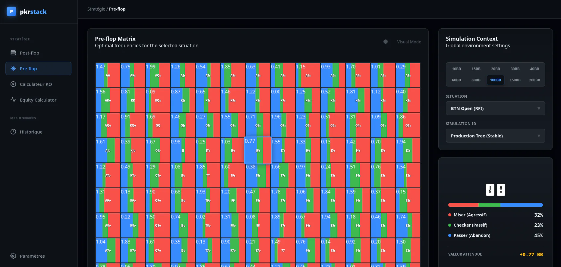The image size is (561, 267).
Task: Click the green segment of frequency bar
Action: point(489,205)
